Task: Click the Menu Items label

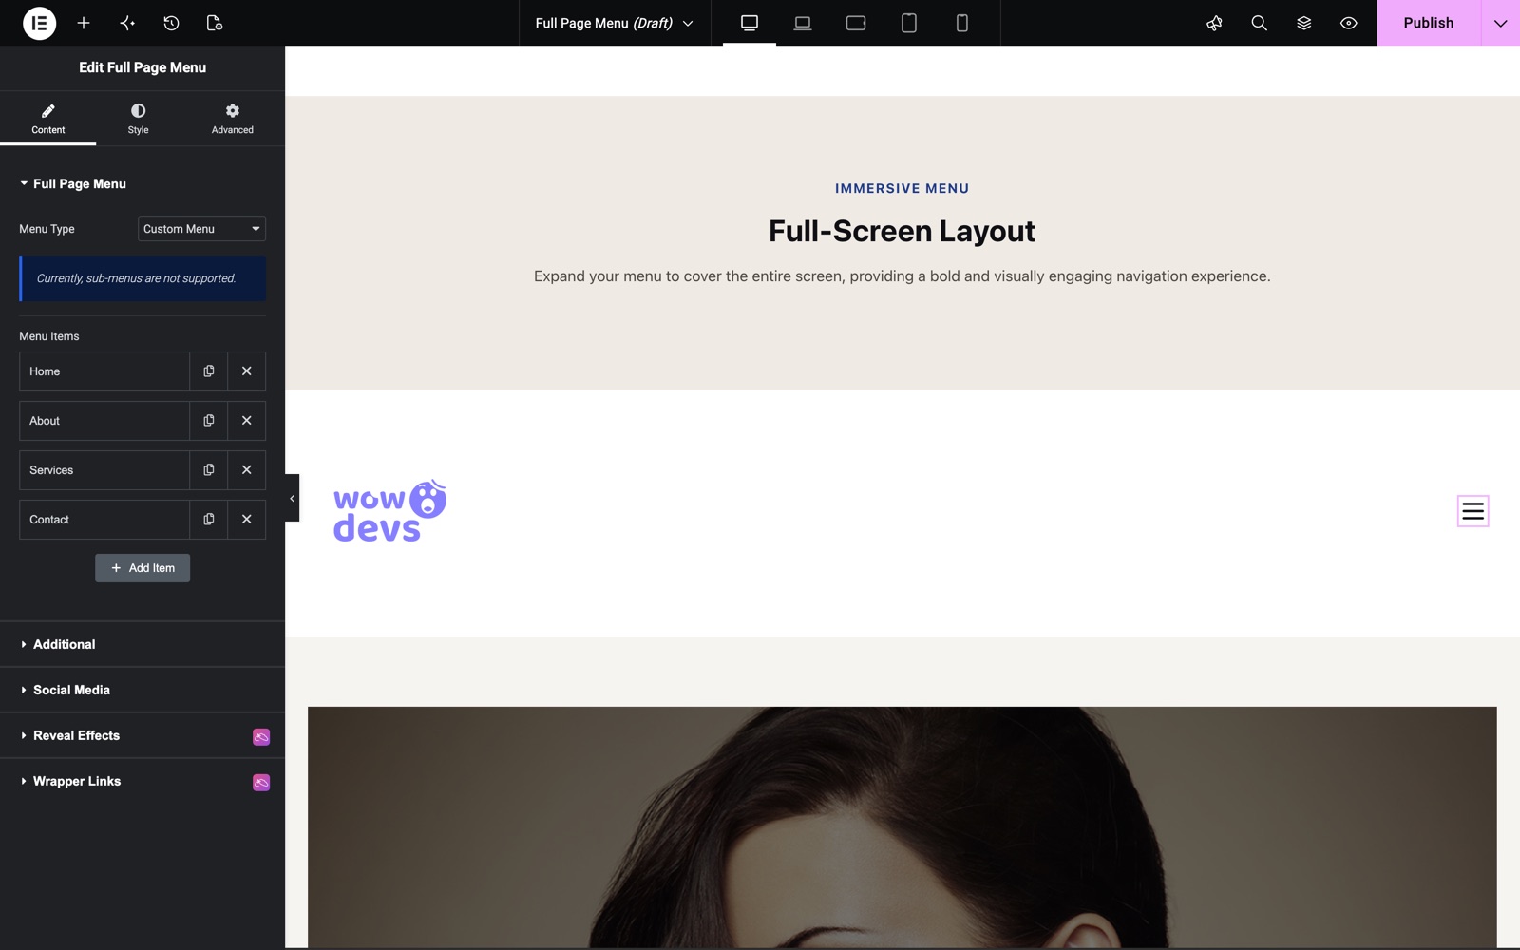Action: pos(49,336)
